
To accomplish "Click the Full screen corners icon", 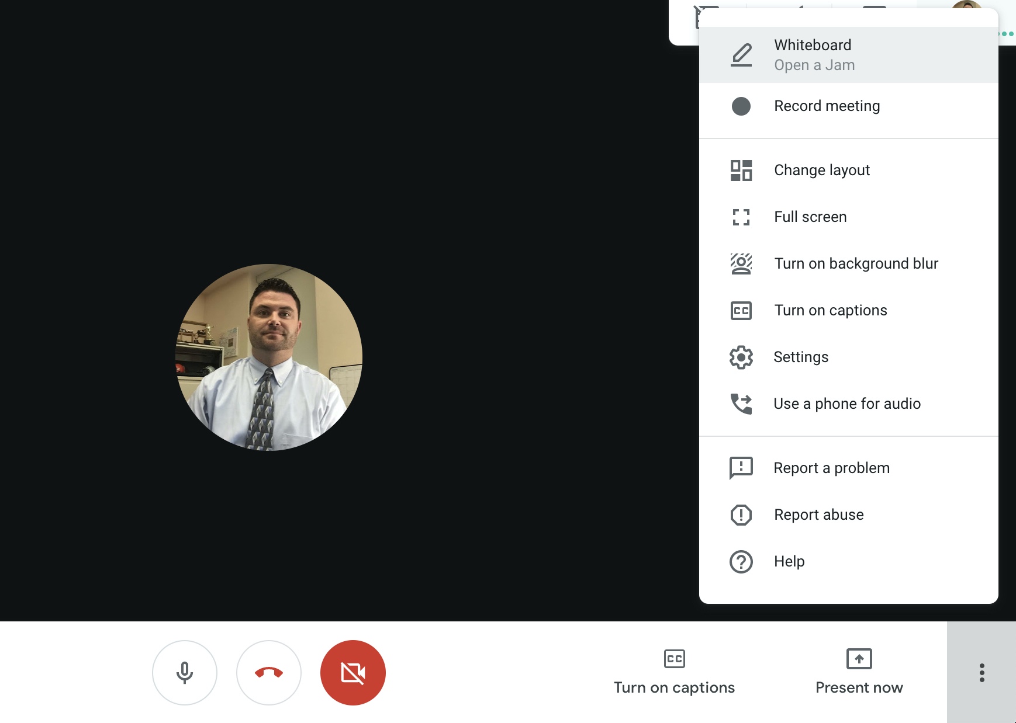I will [x=741, y=217].
